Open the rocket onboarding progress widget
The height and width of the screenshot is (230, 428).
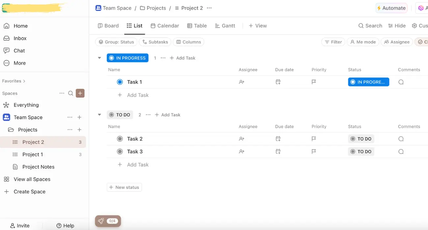108,221
